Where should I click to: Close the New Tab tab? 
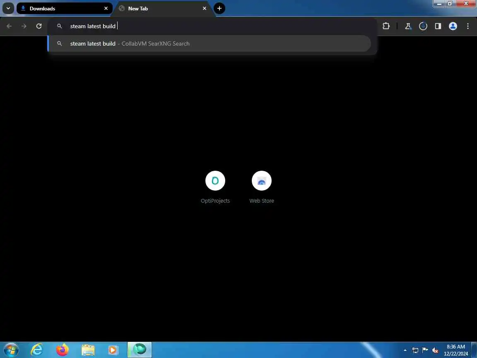[205, 9]
